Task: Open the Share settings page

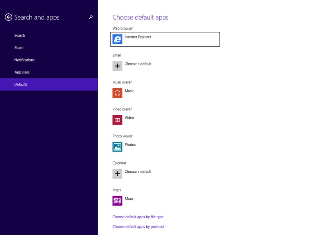Action: pos(19,48)
